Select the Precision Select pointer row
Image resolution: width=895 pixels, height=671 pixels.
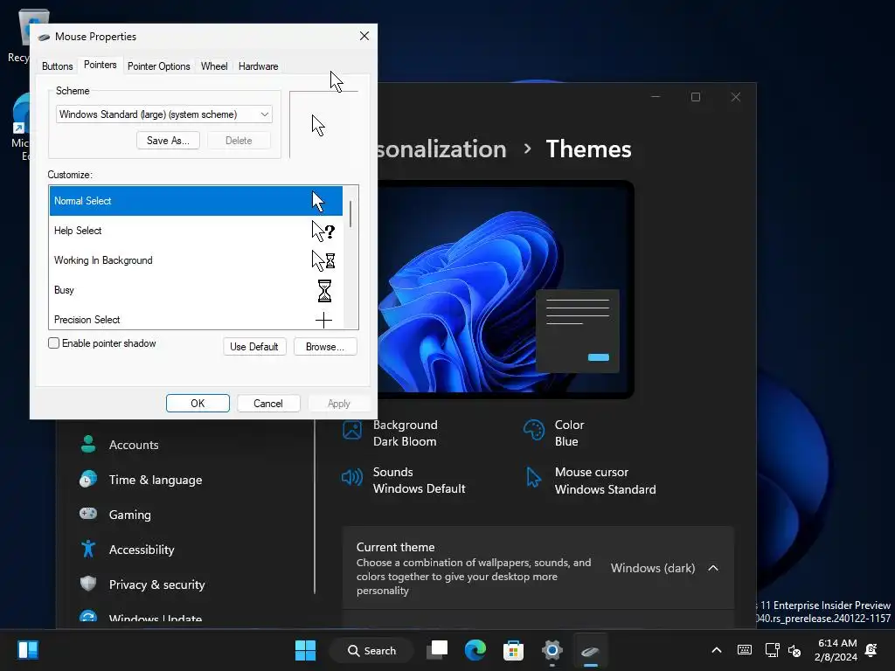pyautogui.click(x=196, y=319)
